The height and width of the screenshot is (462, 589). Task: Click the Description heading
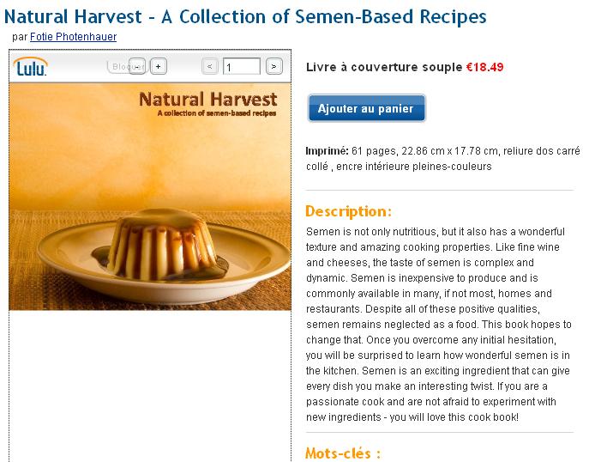(348, 211)
